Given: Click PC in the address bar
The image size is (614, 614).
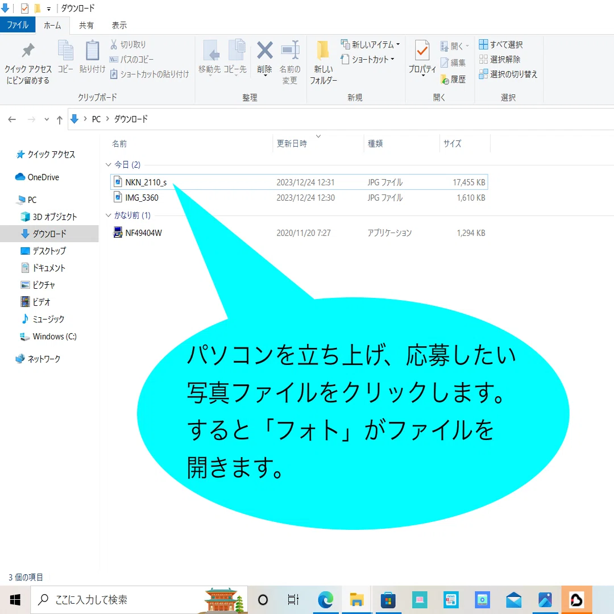Looking at the screenshot, I should tap(96, 119).
